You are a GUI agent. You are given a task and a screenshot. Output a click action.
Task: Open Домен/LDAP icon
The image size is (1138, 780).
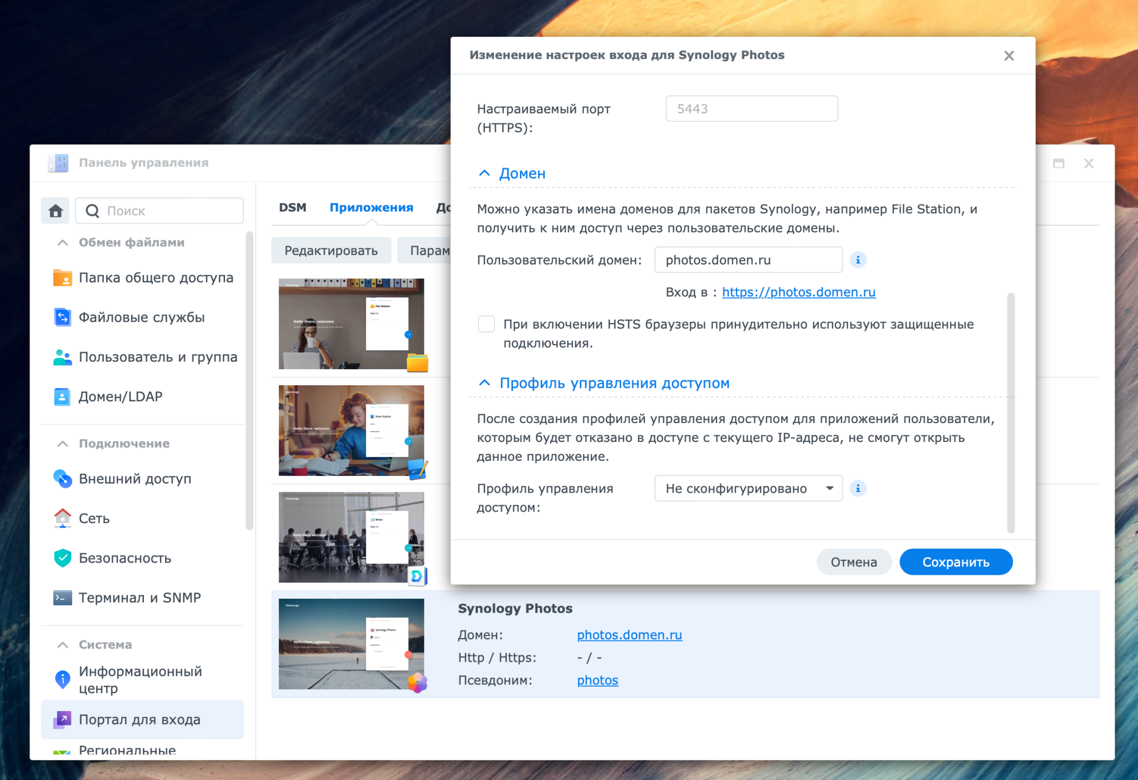point(62,397)
